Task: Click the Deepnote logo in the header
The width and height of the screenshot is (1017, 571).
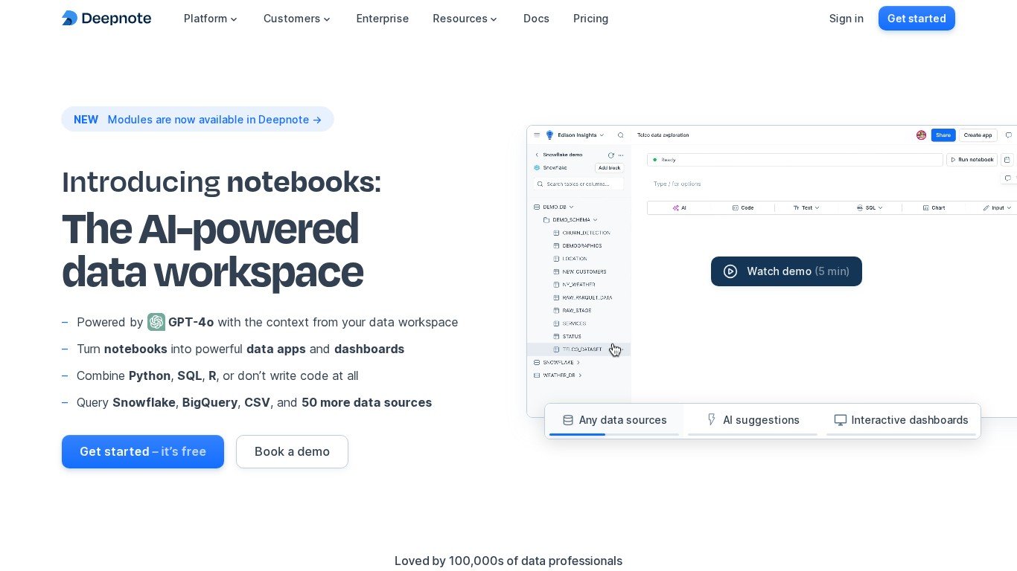Action: [x=106, y=19]
